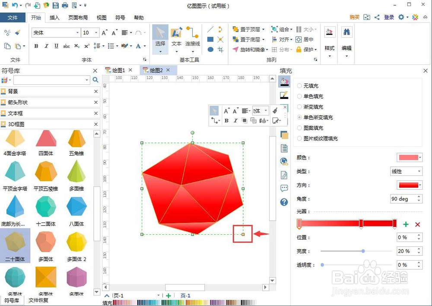Viewport: 432px width, 306px height.
Task: Click the ellipse drawing tool
Action: coord(210,49)
